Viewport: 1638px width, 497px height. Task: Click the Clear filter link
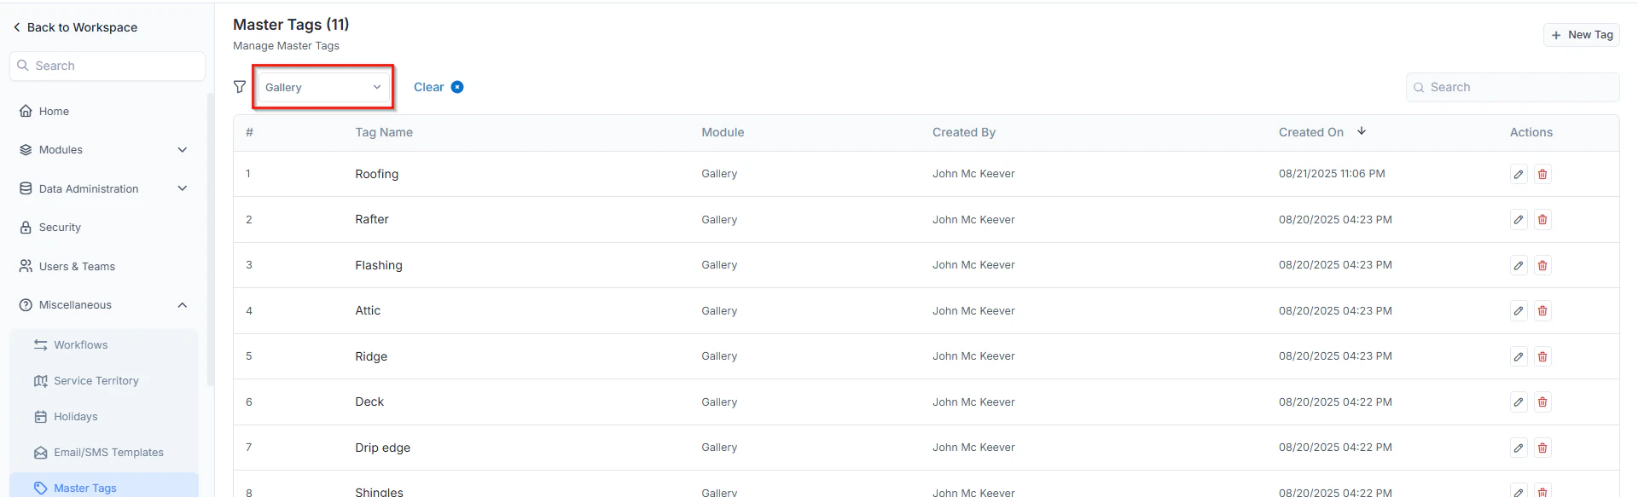(428, 87)
